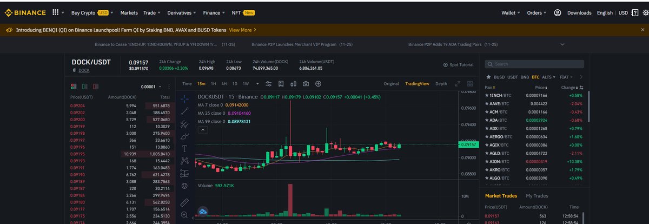Expand the Wallet dropdown

511,12
